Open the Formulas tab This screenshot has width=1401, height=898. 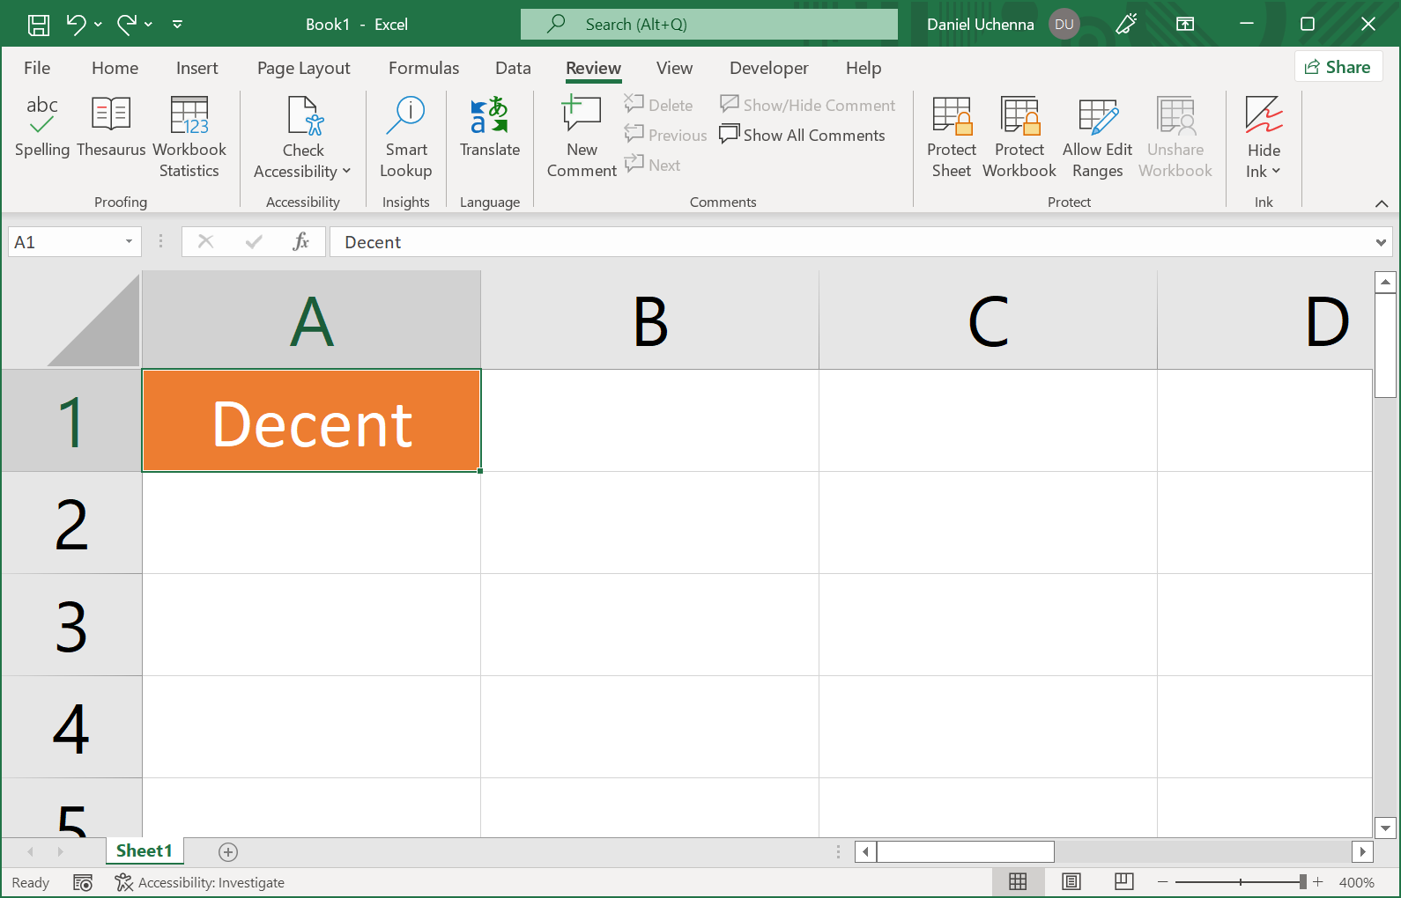pos(424,68)
